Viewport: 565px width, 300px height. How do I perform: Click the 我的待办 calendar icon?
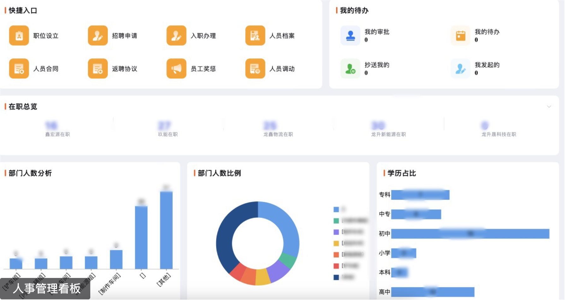461,36
